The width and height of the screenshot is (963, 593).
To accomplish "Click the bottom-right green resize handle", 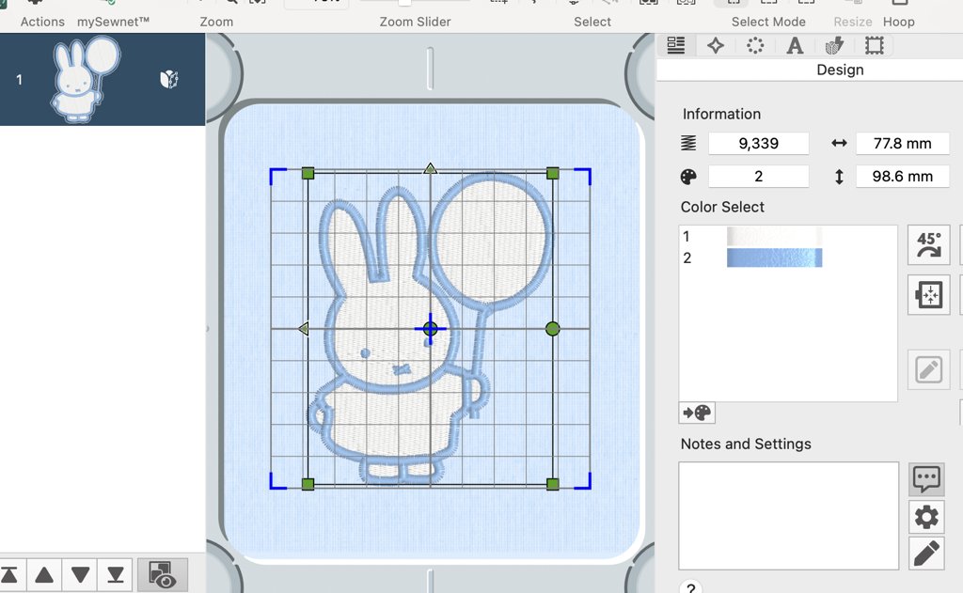I will [553, 484].
